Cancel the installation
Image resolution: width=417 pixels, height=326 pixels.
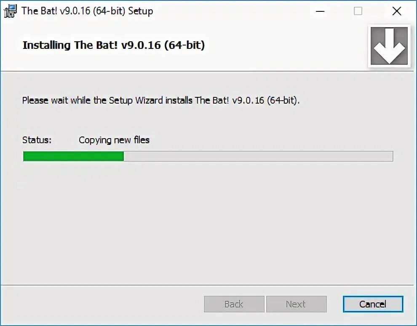click(373, 304)
